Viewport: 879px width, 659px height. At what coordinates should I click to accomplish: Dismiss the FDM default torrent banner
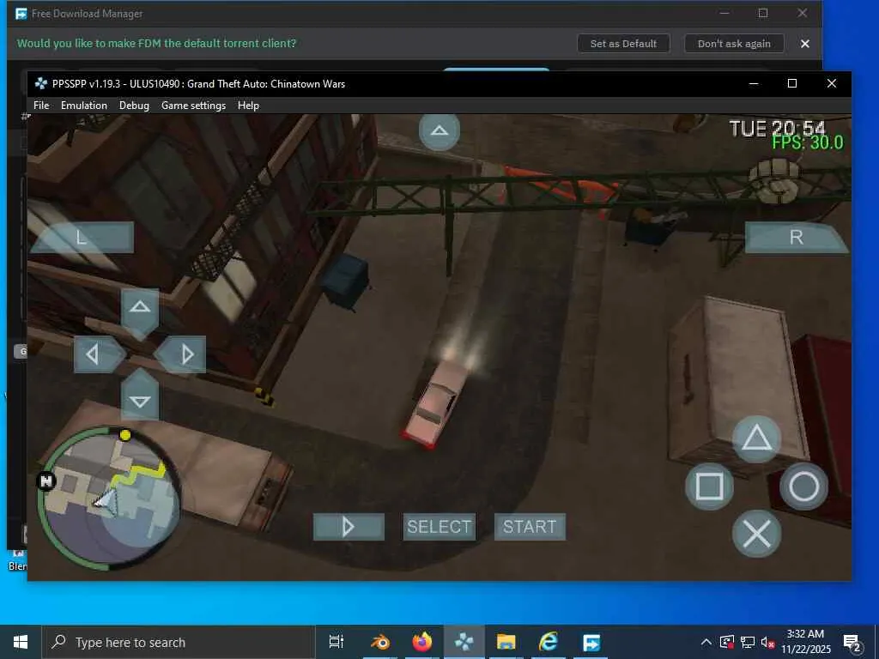coord(805,44)
